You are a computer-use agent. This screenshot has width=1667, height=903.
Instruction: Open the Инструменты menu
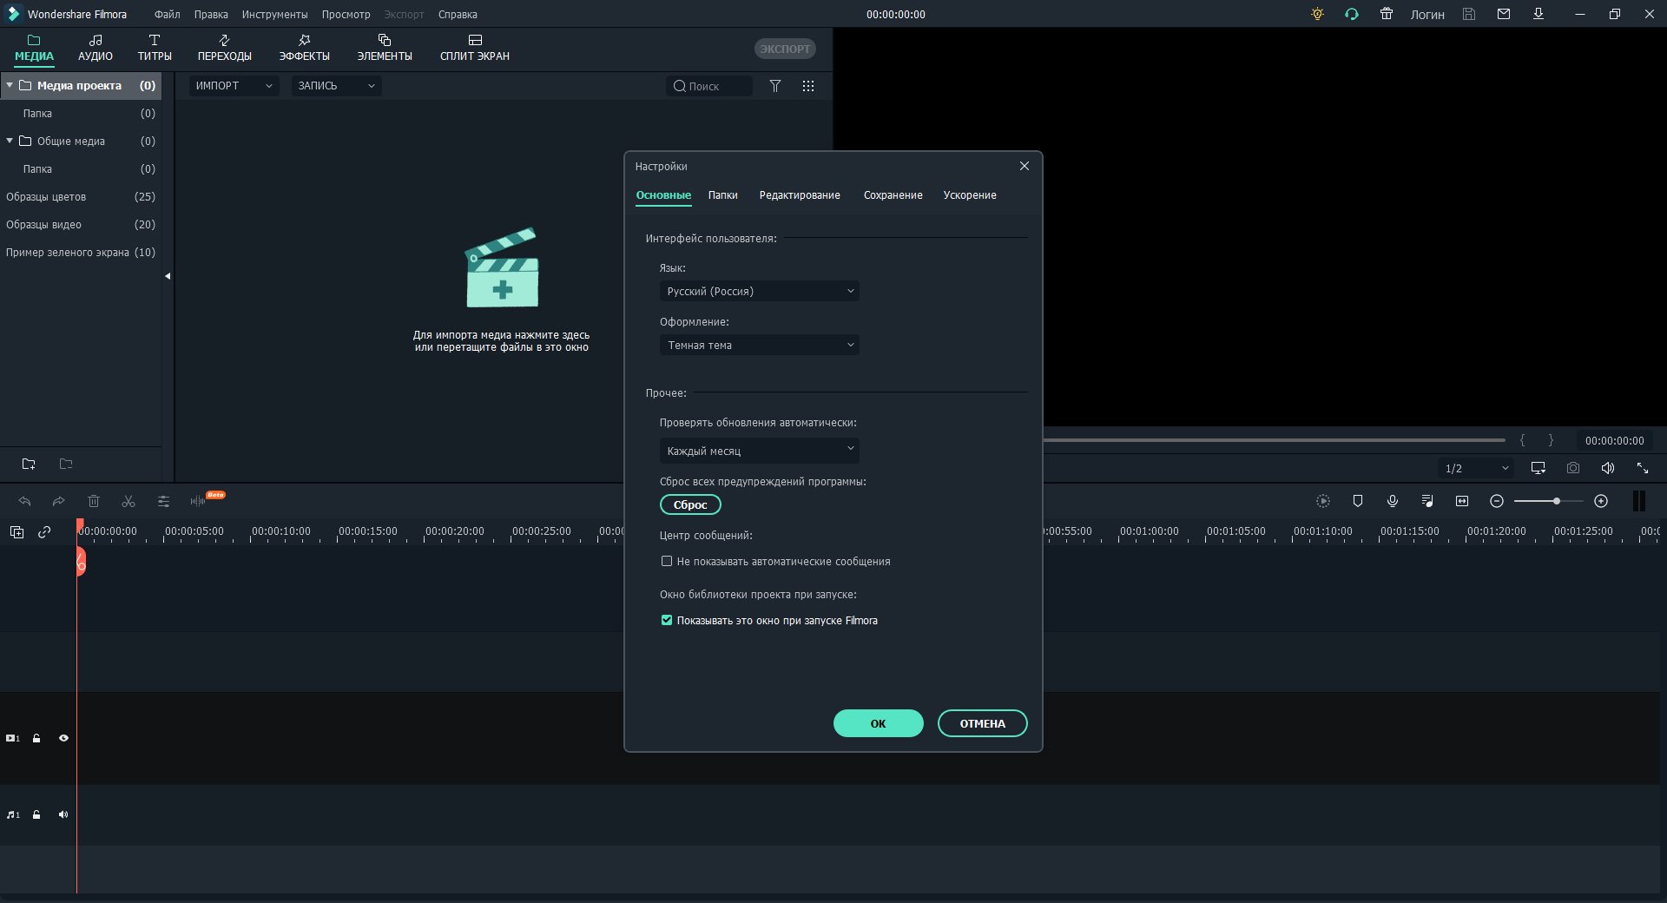274,15
